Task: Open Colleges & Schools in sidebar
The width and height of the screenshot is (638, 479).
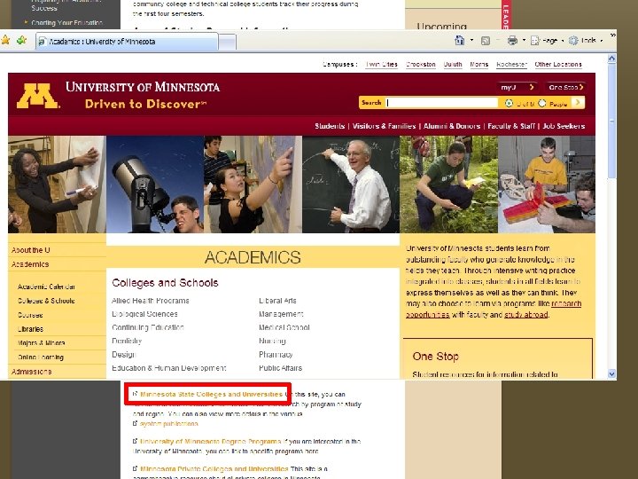Action: click(46, 301)
